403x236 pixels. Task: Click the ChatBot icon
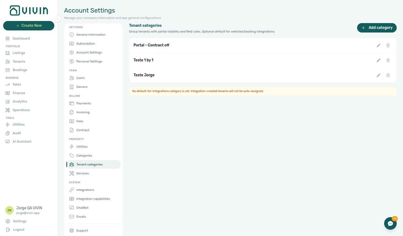[72, 208]
